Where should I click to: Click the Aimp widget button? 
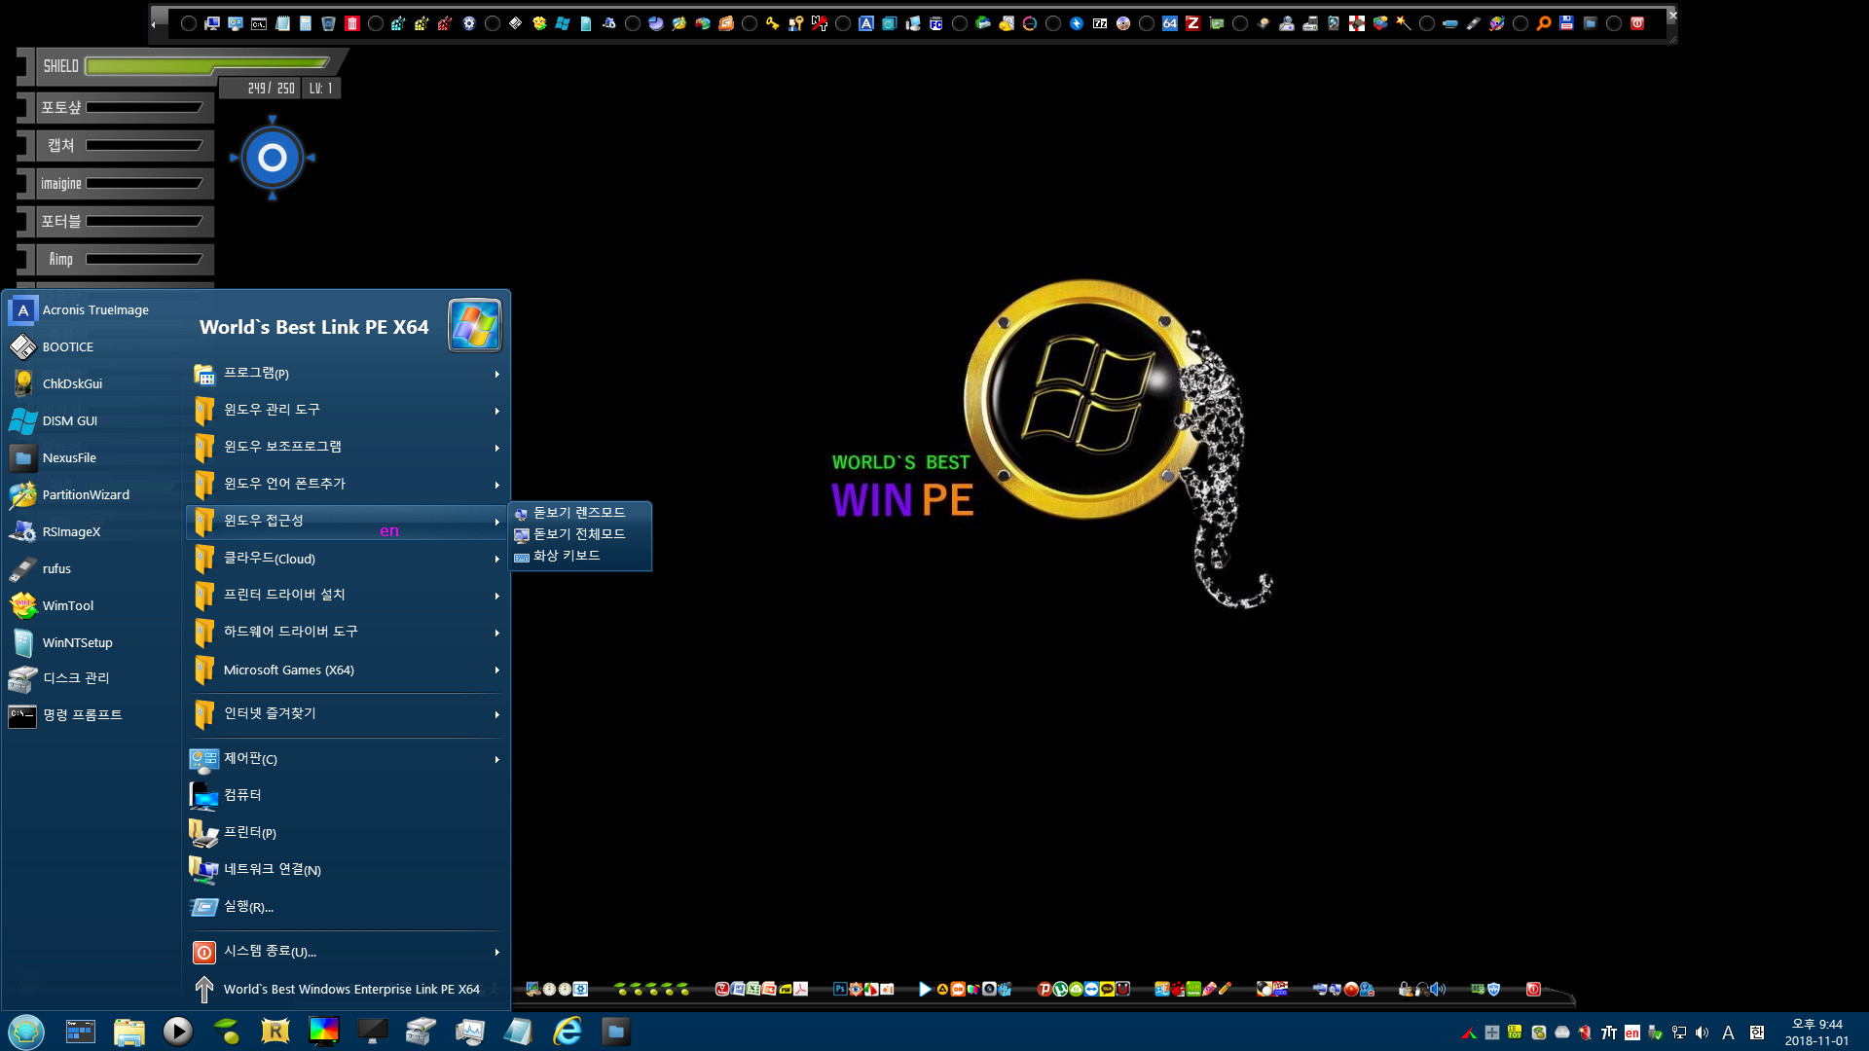click(x=124, y=260)
